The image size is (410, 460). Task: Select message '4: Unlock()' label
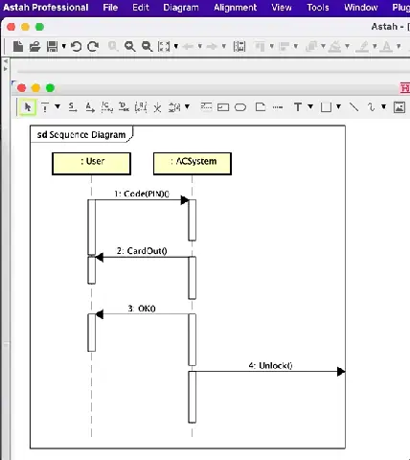[x=271, y=365]
